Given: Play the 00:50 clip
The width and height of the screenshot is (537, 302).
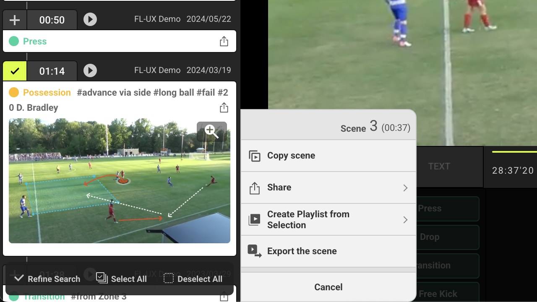Looking at the screenshot, I should coord(90,19).
